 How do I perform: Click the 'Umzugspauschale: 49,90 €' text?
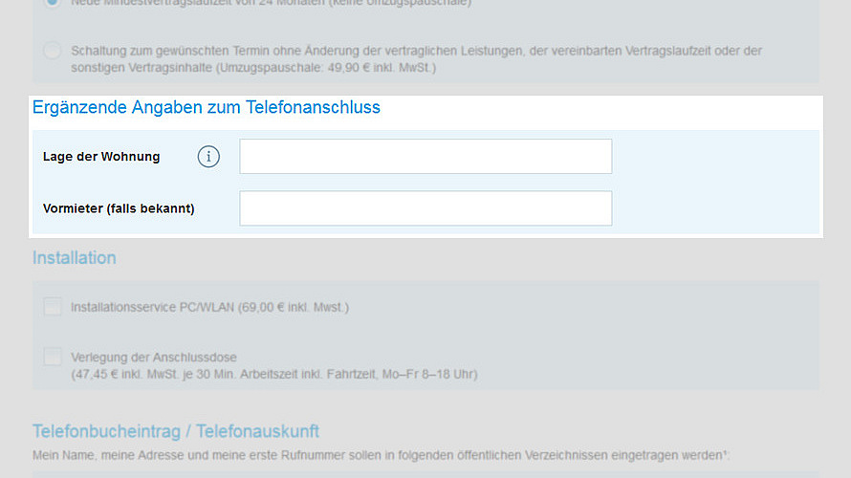tap(325, 66)
